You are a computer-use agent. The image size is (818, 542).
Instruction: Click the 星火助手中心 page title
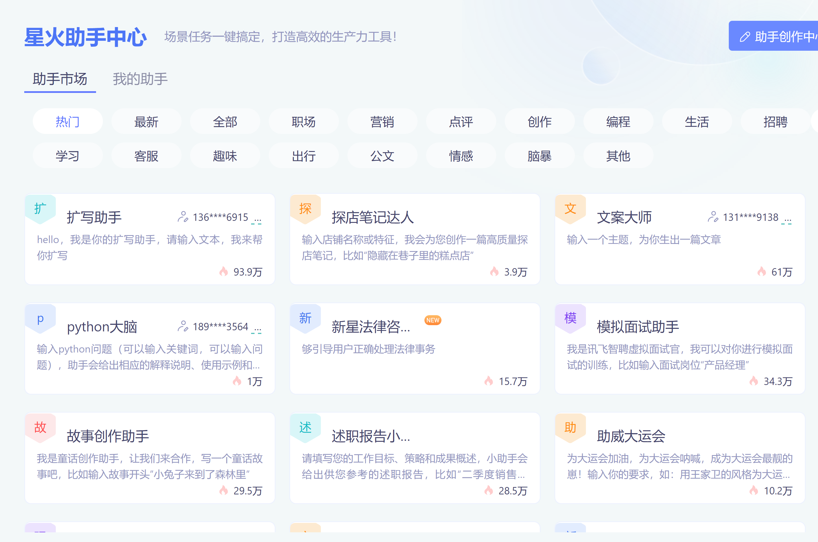tap(86, 37)
